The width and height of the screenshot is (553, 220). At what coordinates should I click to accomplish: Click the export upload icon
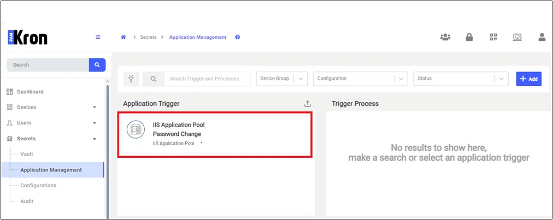point(308,104)
